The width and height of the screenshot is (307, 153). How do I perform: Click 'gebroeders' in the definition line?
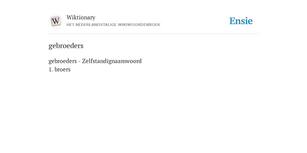pyautogui.click(x=63, y=61)
